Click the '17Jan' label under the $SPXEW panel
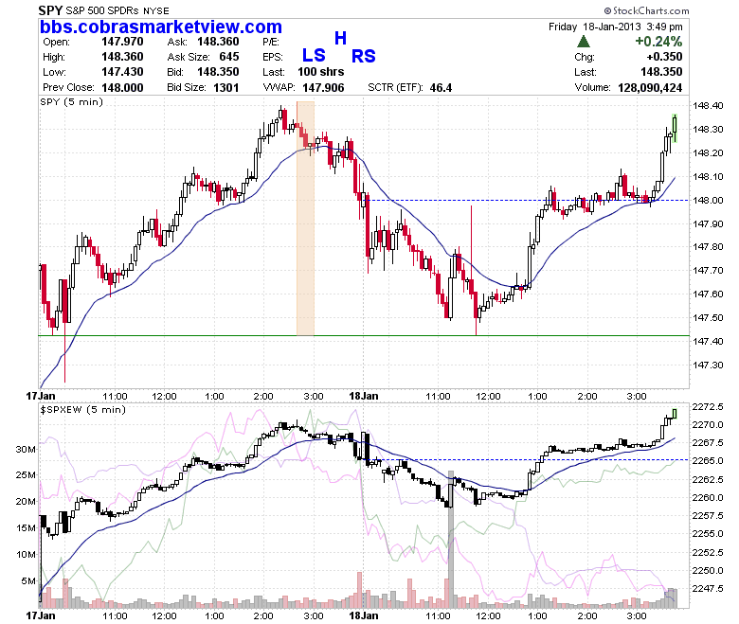Viewport: 739px width, 624px height. tap(41, 615)
